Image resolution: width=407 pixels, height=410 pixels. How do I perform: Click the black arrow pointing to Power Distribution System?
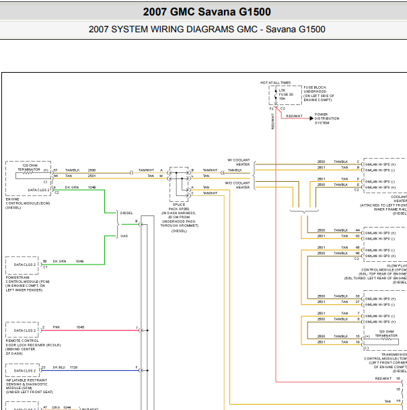(x=311, y=118)
